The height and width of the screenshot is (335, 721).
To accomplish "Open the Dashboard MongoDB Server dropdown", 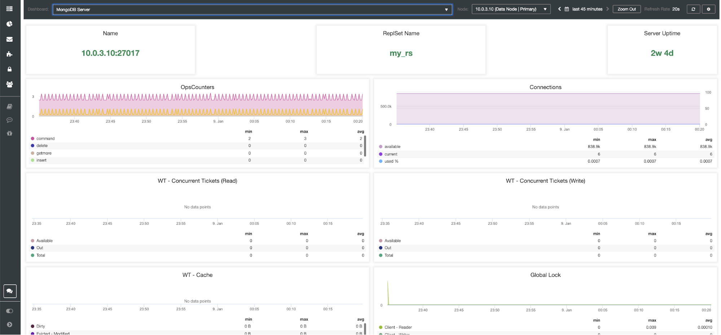I will pyautogui.click(x=252, y=9).
